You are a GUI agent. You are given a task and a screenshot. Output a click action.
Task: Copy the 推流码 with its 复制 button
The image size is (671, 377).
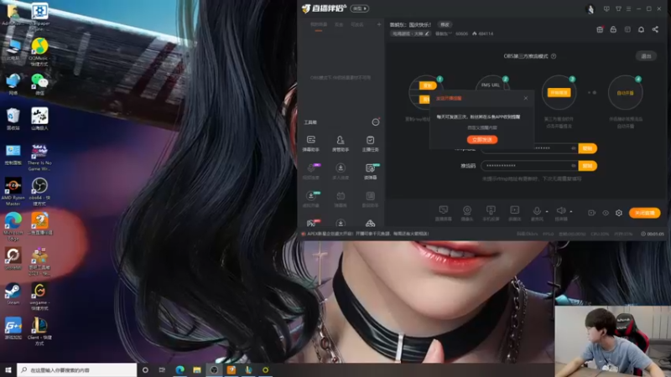588,166
